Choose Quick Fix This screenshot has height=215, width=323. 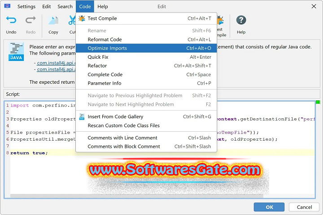click(x=146, y=57)
